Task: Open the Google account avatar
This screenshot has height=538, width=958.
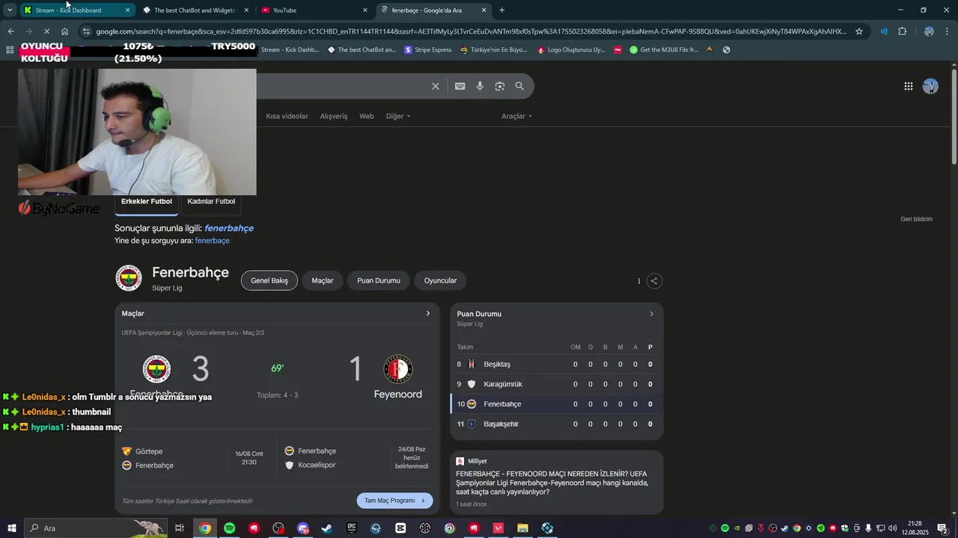Action: [x=930, y=86]
